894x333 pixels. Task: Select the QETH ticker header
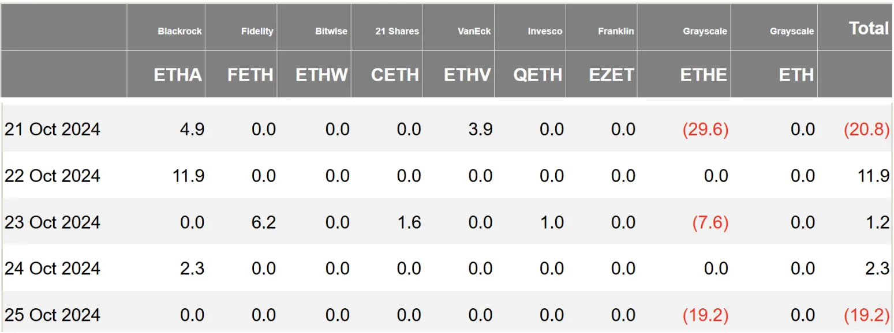pos(537,75)
